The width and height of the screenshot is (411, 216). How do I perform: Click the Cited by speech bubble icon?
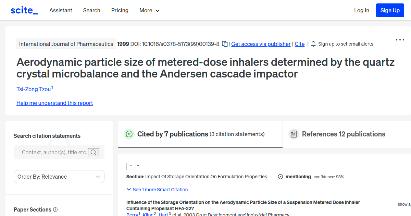129,134
